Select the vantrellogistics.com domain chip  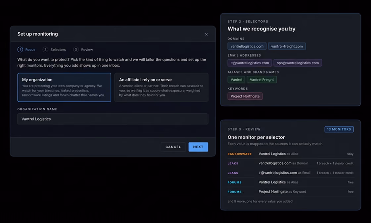pyautogui.click(x=247, y=46)
